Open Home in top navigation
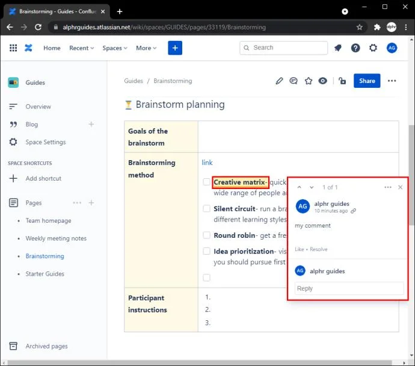The height and width of the screenshot is (366, 415). point(52,48)
